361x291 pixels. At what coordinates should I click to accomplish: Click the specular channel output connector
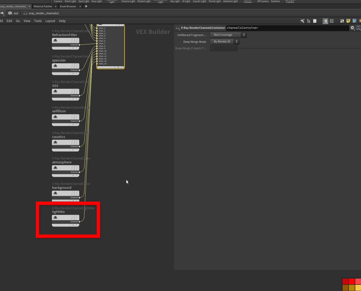tap(79, 70)
